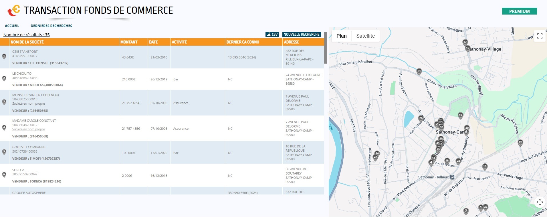Select GROUPE AUTOSPHERE row name
The image size is (547, 217).
coord(29,193)
